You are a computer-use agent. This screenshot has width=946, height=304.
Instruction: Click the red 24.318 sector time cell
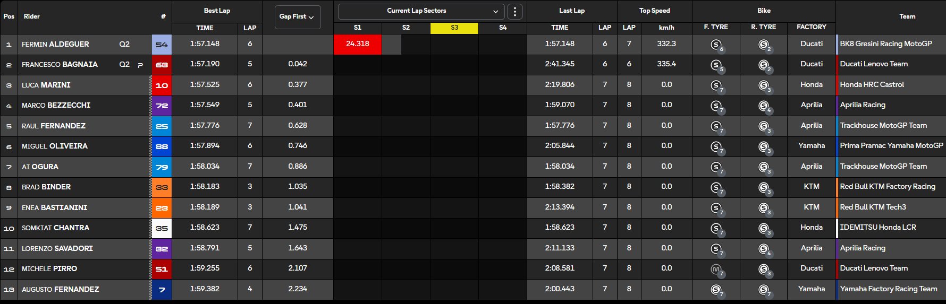357,44
